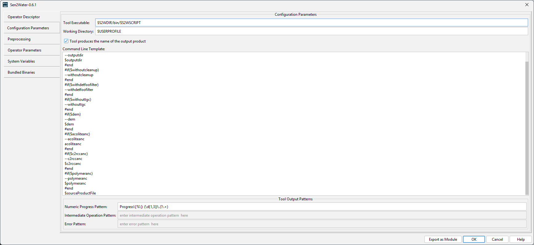The height and width of the screenshot is (245, 534).
Task: Click Export as Module button
Action: tap(443, 239)
